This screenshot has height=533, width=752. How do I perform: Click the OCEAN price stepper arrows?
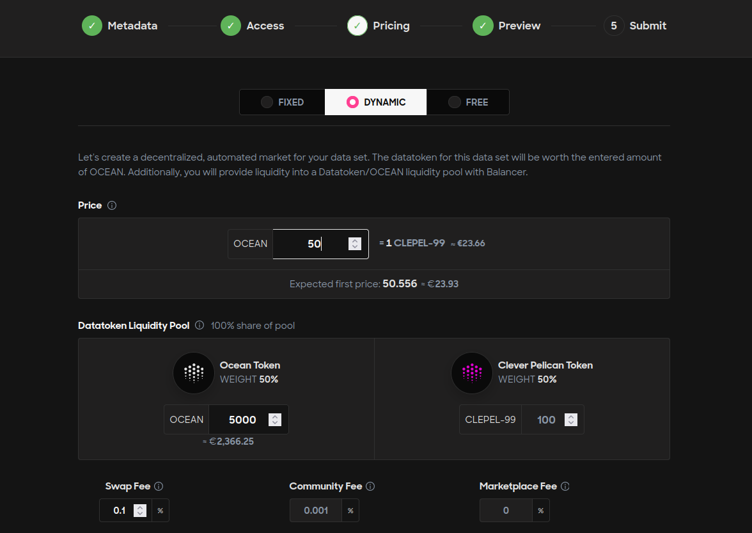click(x=355, y=244)
